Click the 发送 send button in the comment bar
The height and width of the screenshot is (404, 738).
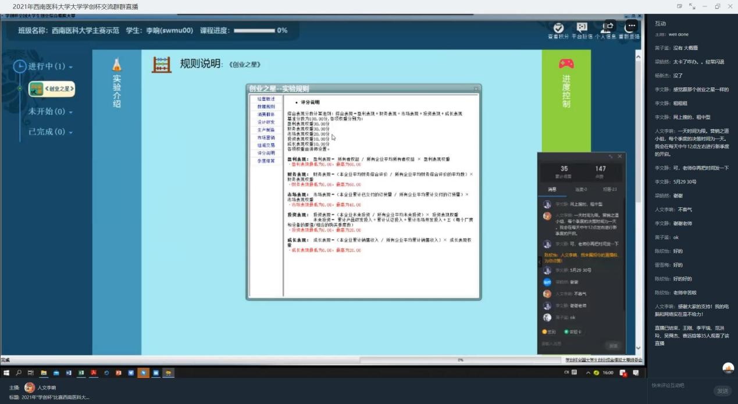(x=722, y=391)
